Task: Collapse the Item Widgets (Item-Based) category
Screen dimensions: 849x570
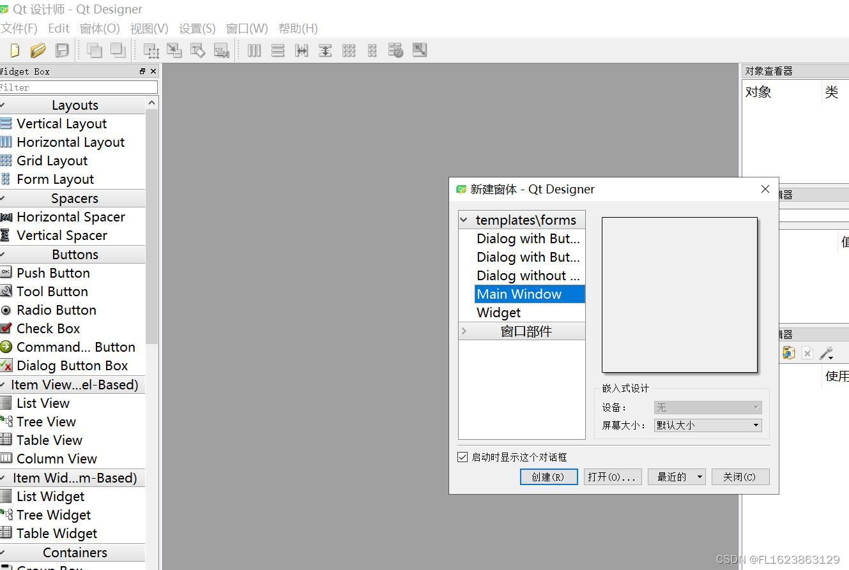Action: click(x=72, y=478)
